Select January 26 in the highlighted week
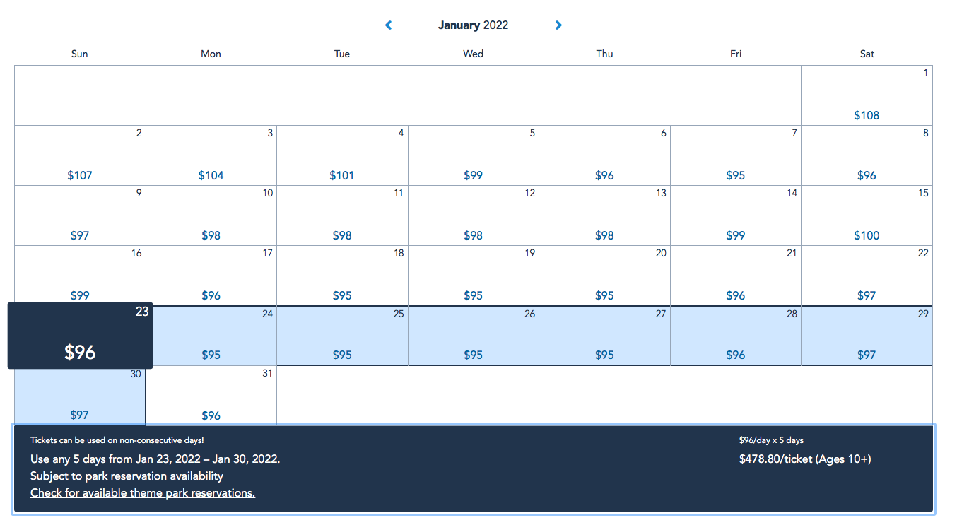Viewport: 957px width, 525px height. pyautogui.click(x=474, y=336)
